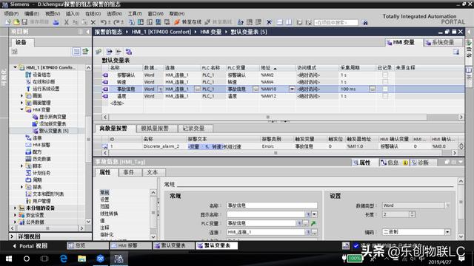The width and height of the screenshot is (474, 266).
Task: Click the acquisition cycle browse button next to 100 ms
Action: coord(373,89)
